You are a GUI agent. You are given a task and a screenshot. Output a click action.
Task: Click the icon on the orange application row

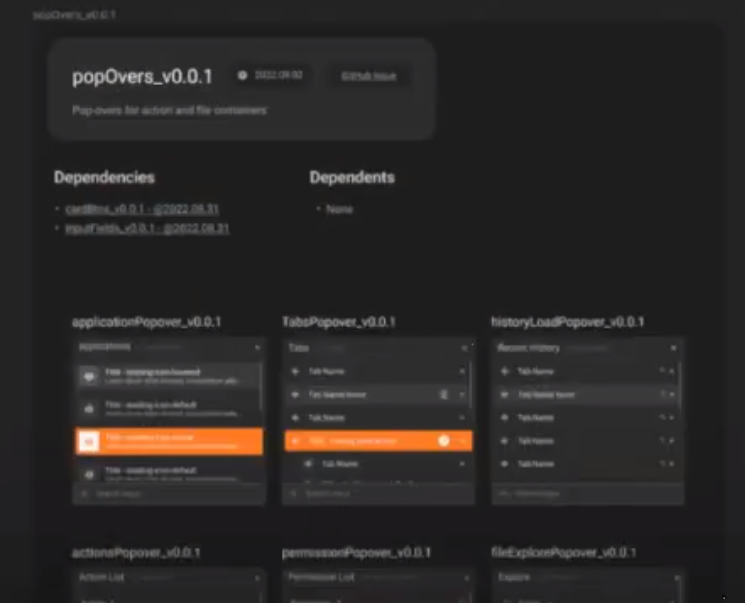(x=89, y=441)
